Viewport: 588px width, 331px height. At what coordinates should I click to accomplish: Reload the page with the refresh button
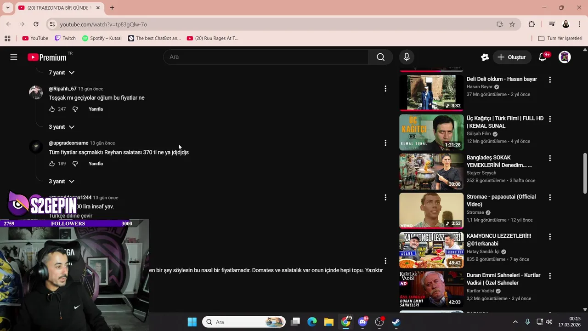click(x=36, y=24)
